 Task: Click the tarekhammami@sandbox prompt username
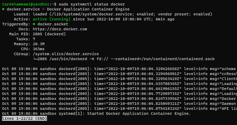pos(26,4)
